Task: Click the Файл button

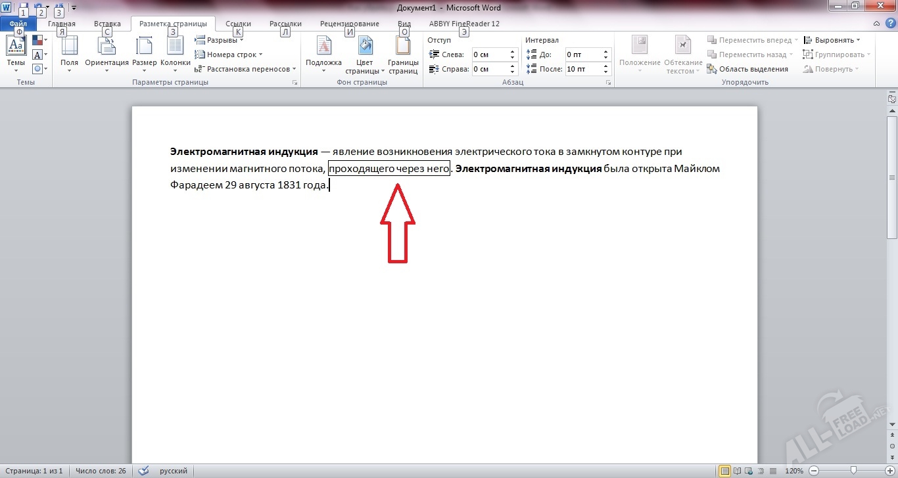Action: [18, 24]
